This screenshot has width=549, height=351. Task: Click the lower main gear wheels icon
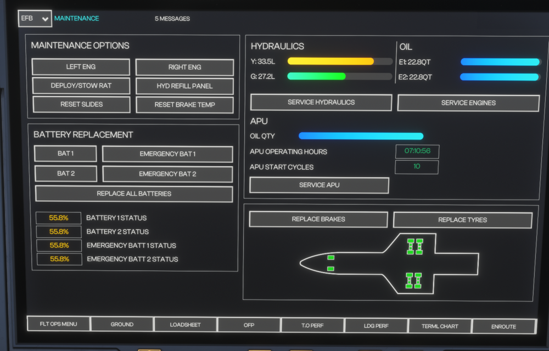coord(413,280)
